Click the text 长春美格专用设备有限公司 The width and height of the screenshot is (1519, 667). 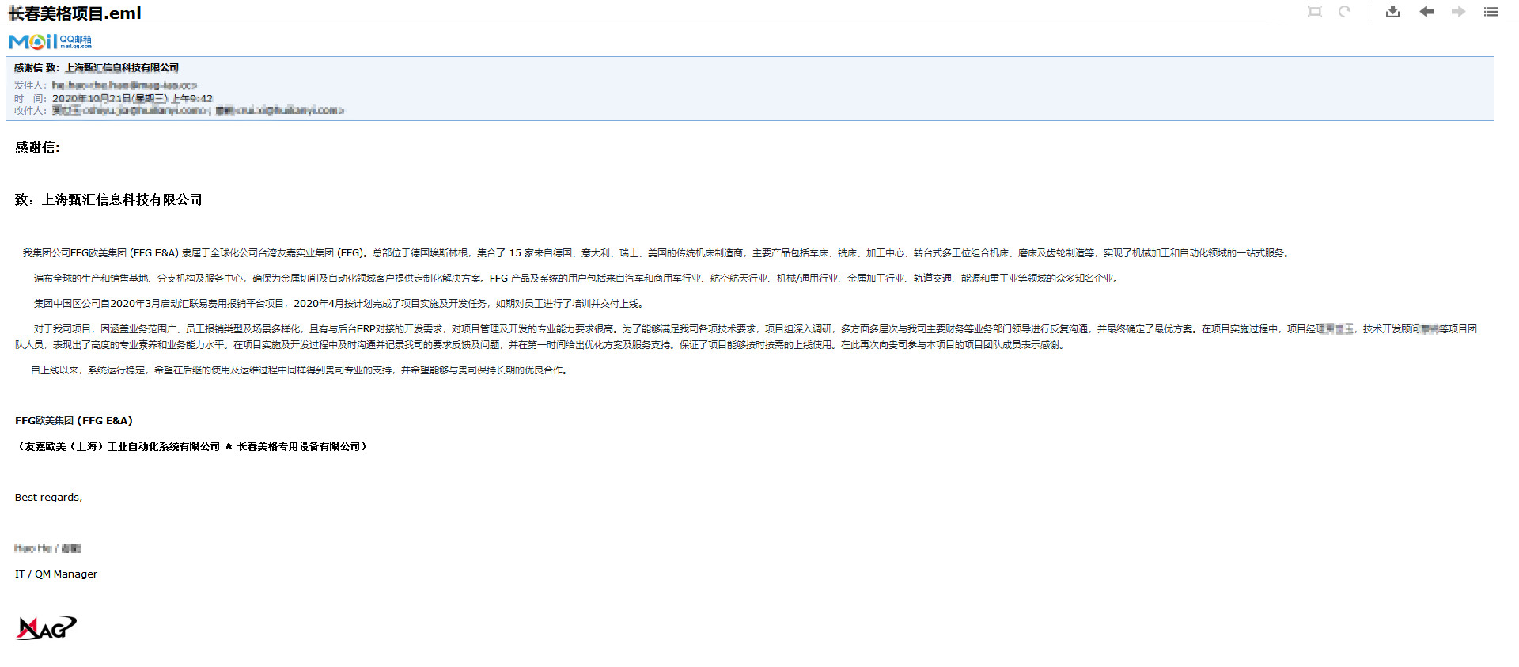[299, 447]
